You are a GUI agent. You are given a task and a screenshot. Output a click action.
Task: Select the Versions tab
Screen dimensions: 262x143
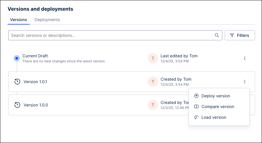tap(19, 20)
